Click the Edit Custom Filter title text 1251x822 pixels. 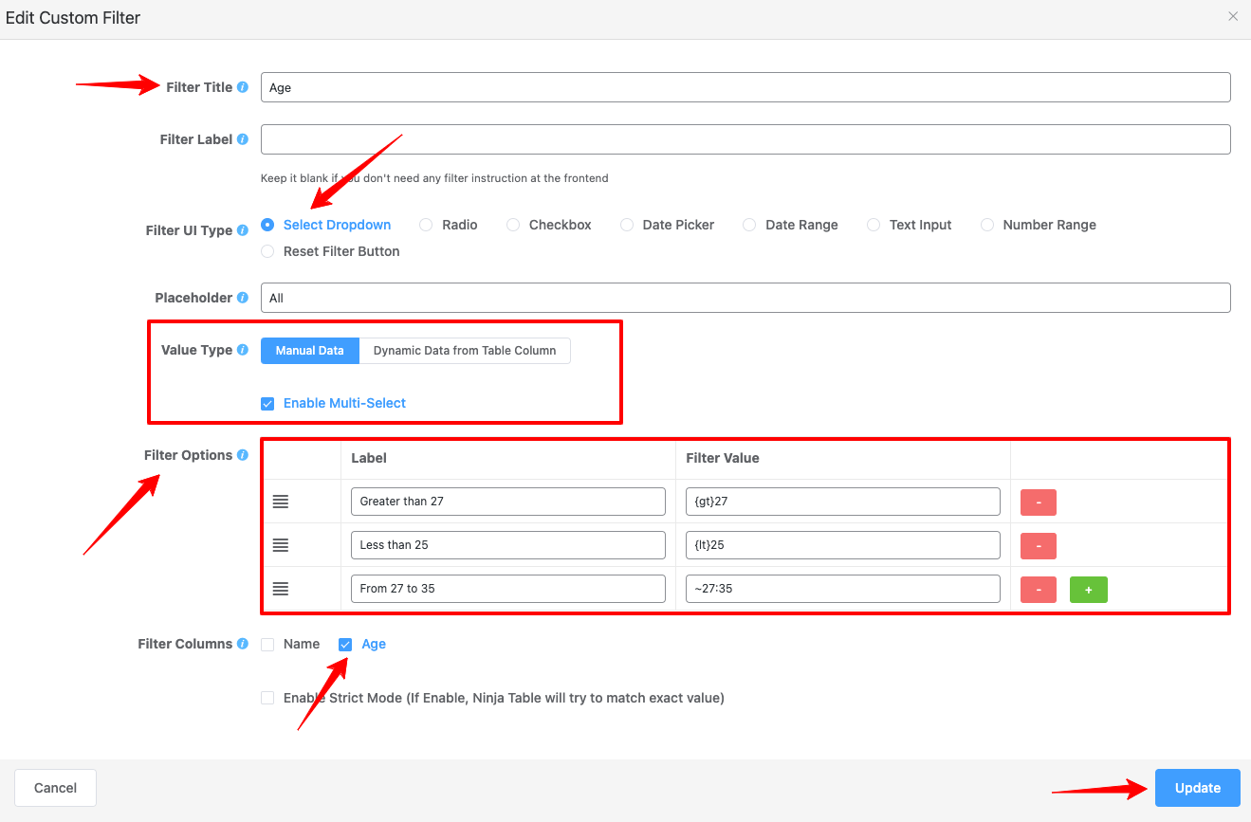[x=73, y=18]
